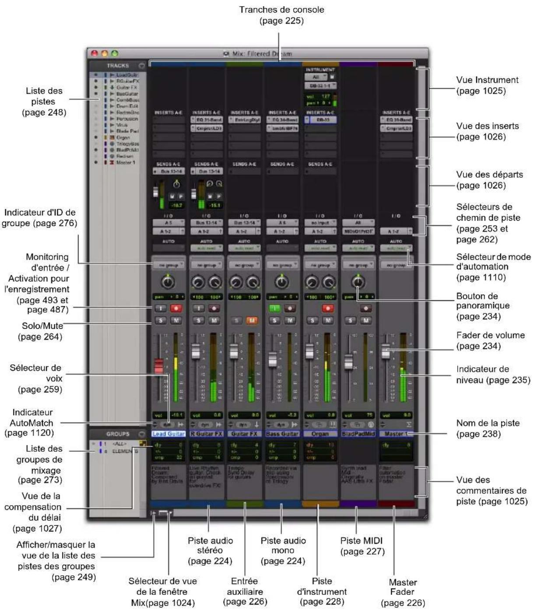The width and height of the screenshot is (533, 612).
Task: Click the left pan knob on R Guitar FX
Action: 198,283
